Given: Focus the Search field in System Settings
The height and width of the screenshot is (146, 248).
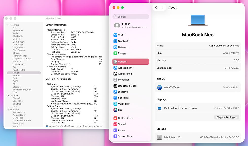Looking at the screenshot, I should (131, 17).
